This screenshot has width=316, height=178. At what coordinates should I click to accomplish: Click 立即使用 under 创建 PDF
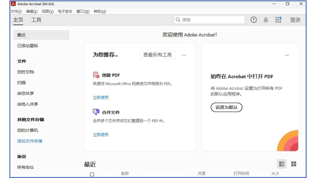click(101, 97)
